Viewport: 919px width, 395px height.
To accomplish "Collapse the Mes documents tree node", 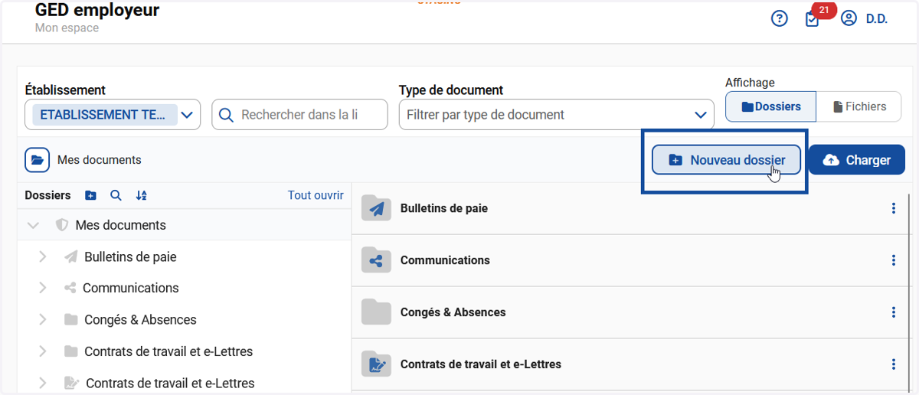I will pos(33,225).
